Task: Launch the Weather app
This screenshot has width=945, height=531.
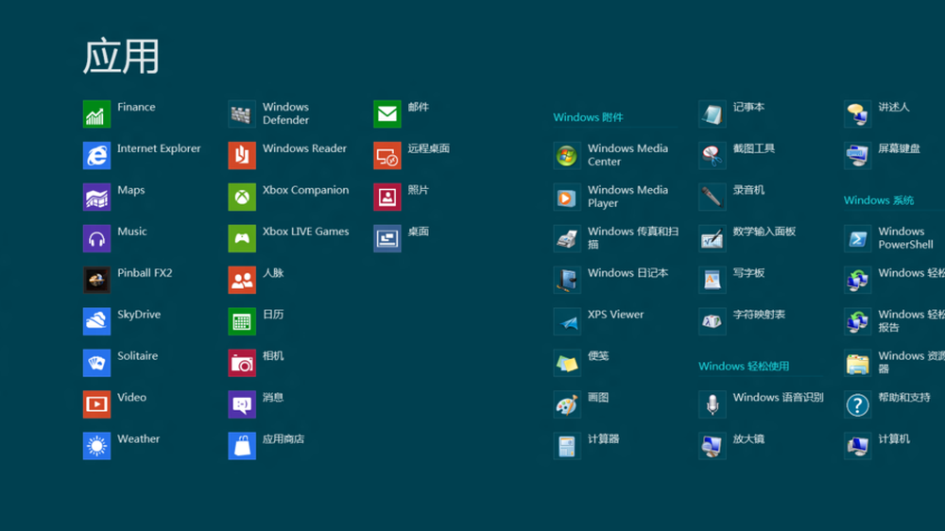Action: coord(96,446)
